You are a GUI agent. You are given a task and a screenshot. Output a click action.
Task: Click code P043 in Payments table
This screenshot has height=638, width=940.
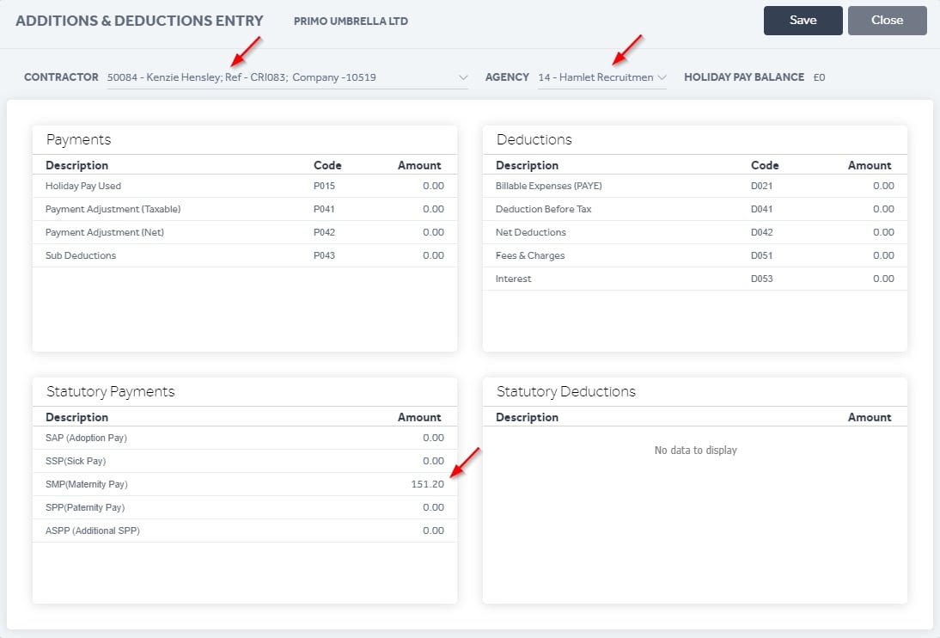click(324, 255)
